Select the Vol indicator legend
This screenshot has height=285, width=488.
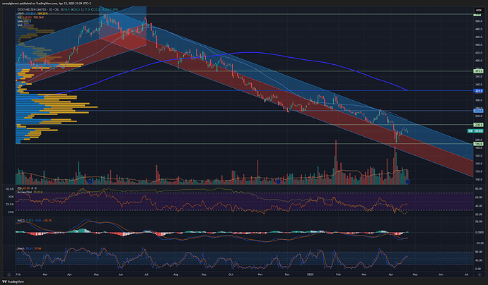click(x=19, y=18)
